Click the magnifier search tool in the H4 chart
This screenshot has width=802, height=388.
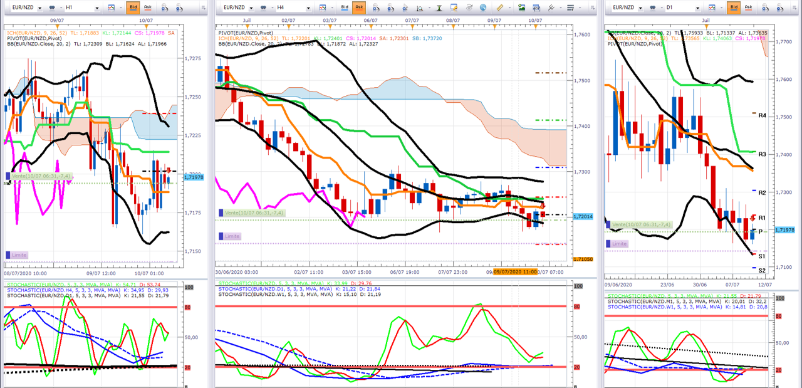click(x=419, y=8)
